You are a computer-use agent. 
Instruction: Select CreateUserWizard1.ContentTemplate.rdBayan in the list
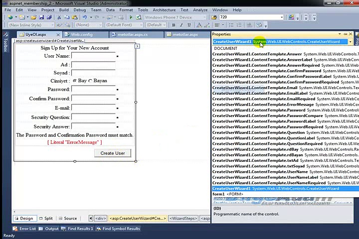pos(285,155)
